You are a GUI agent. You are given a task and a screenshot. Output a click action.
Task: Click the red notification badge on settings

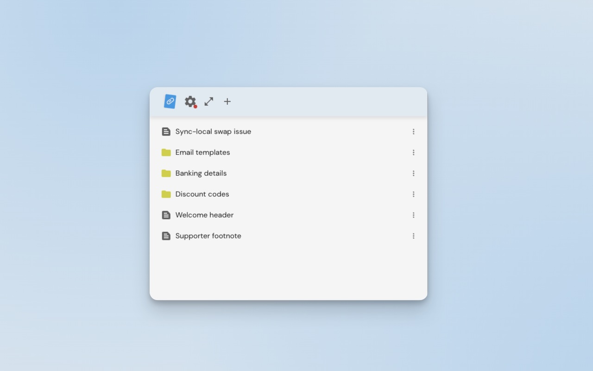[195, 107]
